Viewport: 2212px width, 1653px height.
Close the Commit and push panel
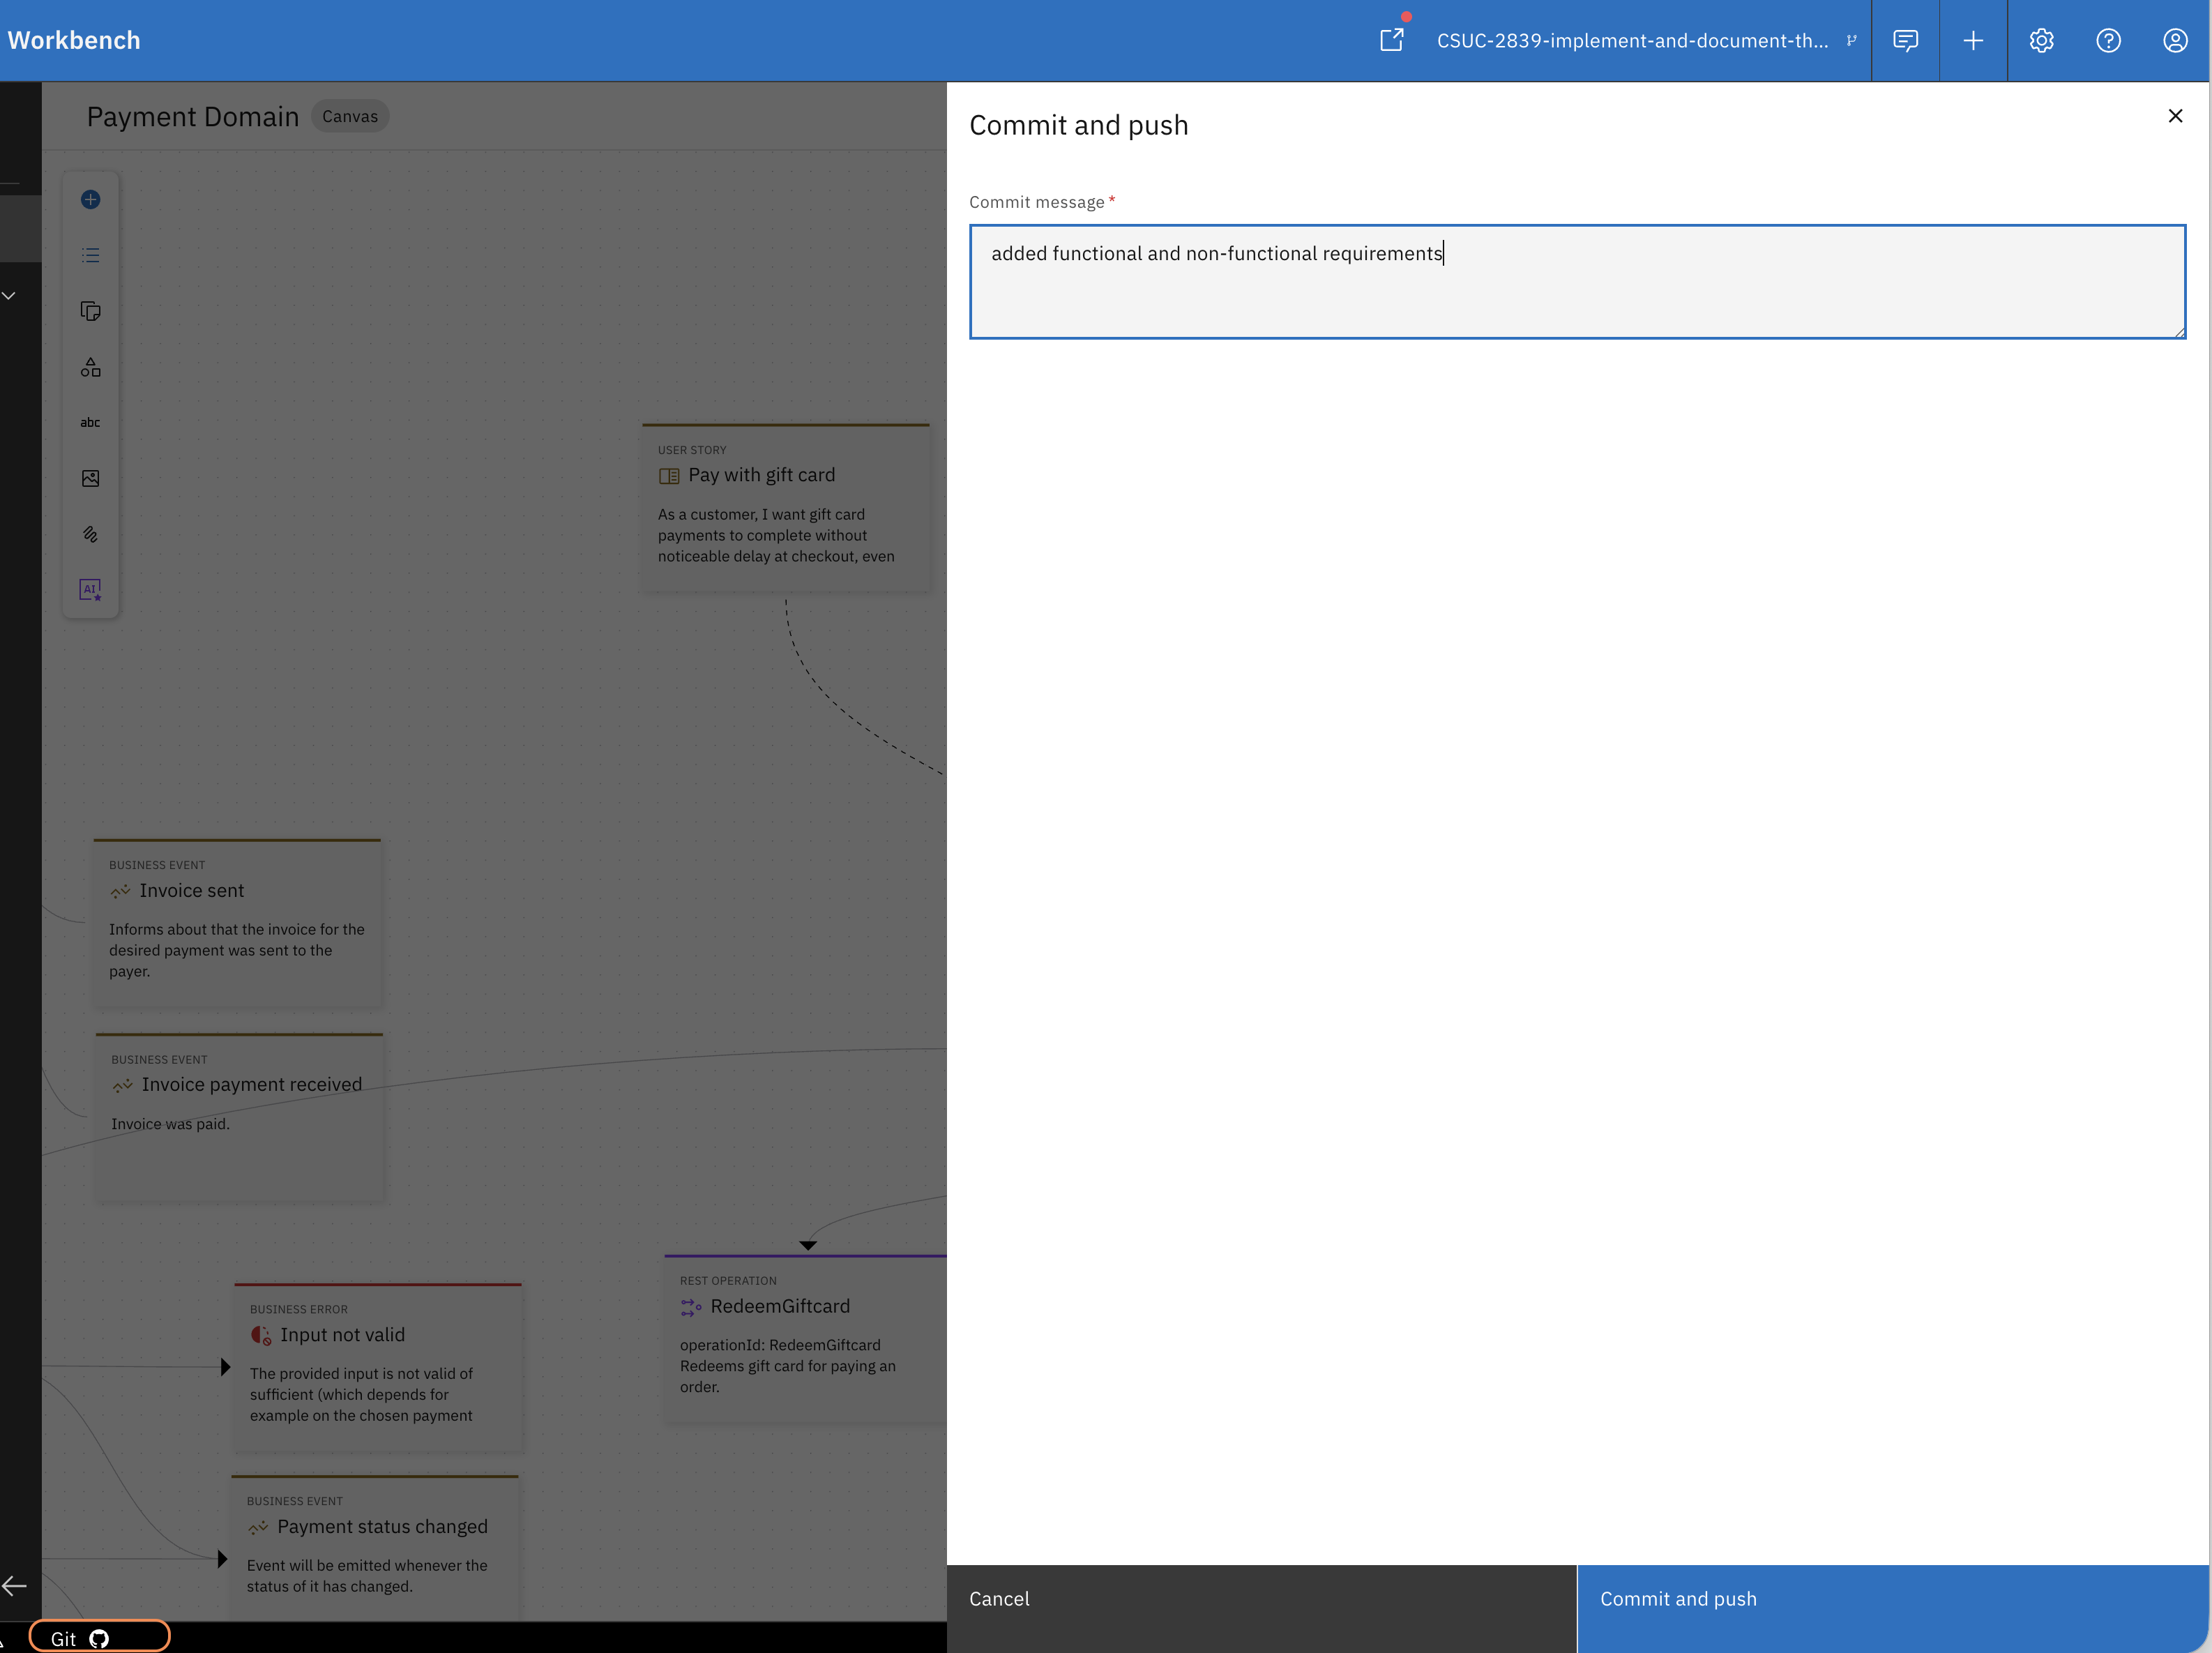coord(2175,116)
